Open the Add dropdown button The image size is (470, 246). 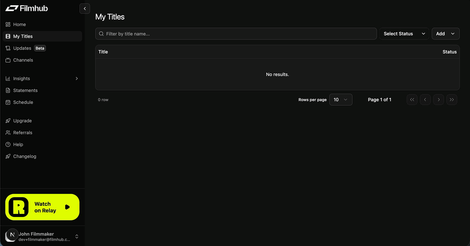446,34
